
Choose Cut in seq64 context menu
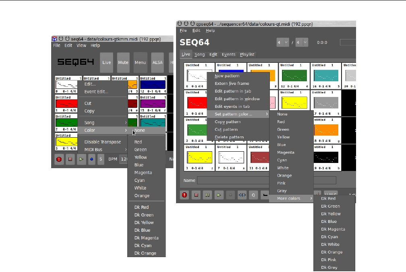103,103
